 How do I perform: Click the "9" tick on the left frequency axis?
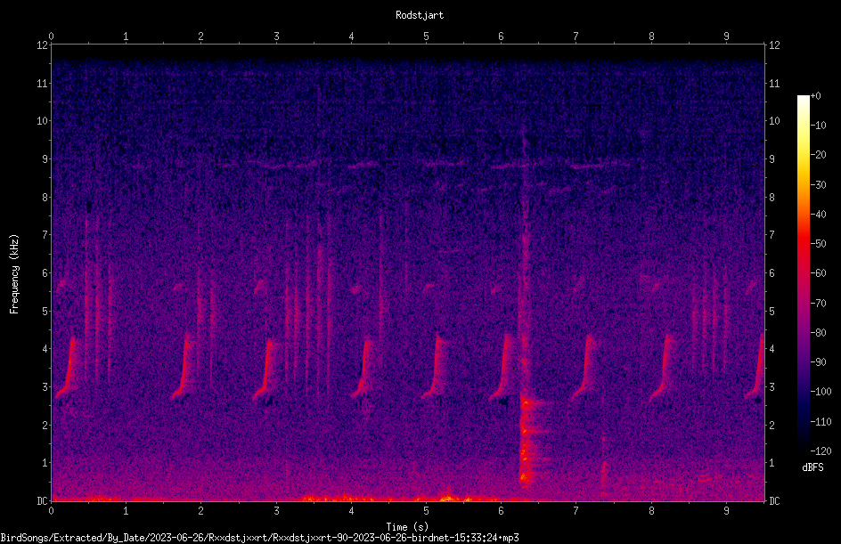[x=45, y=159]
